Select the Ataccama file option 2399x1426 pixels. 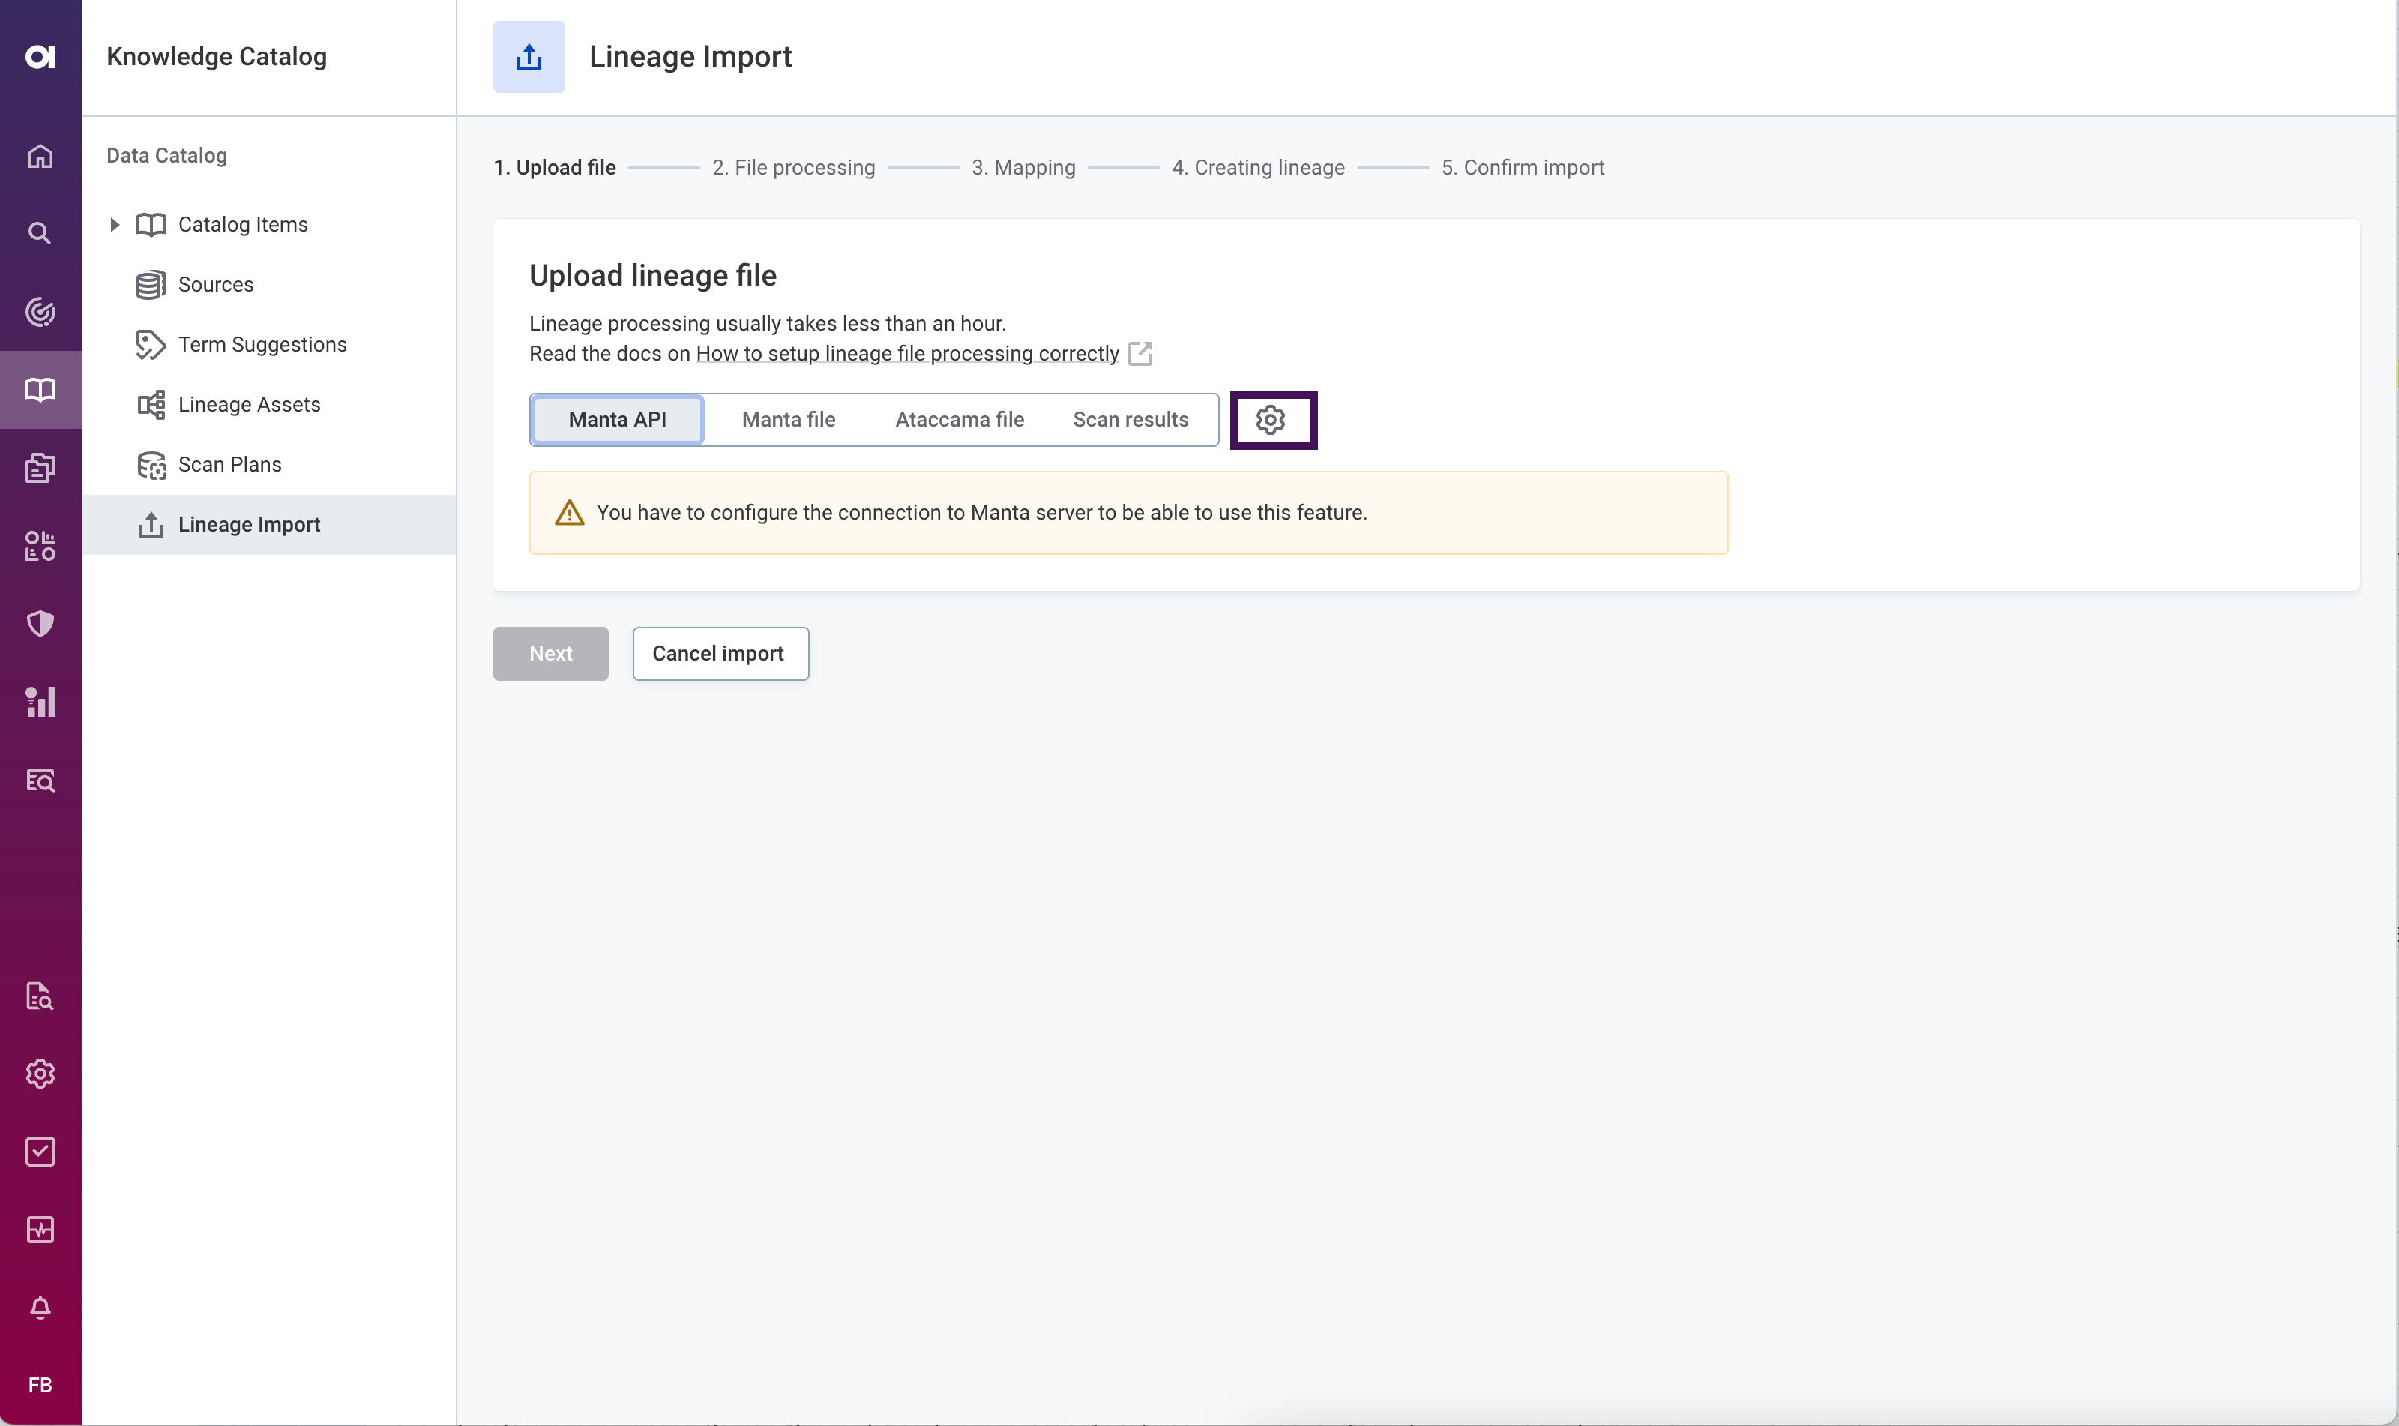[959, 419]
